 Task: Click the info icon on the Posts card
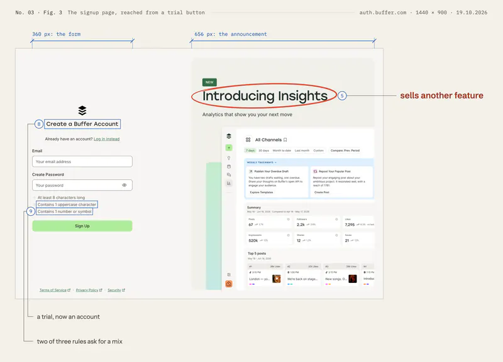click(288, 219)
